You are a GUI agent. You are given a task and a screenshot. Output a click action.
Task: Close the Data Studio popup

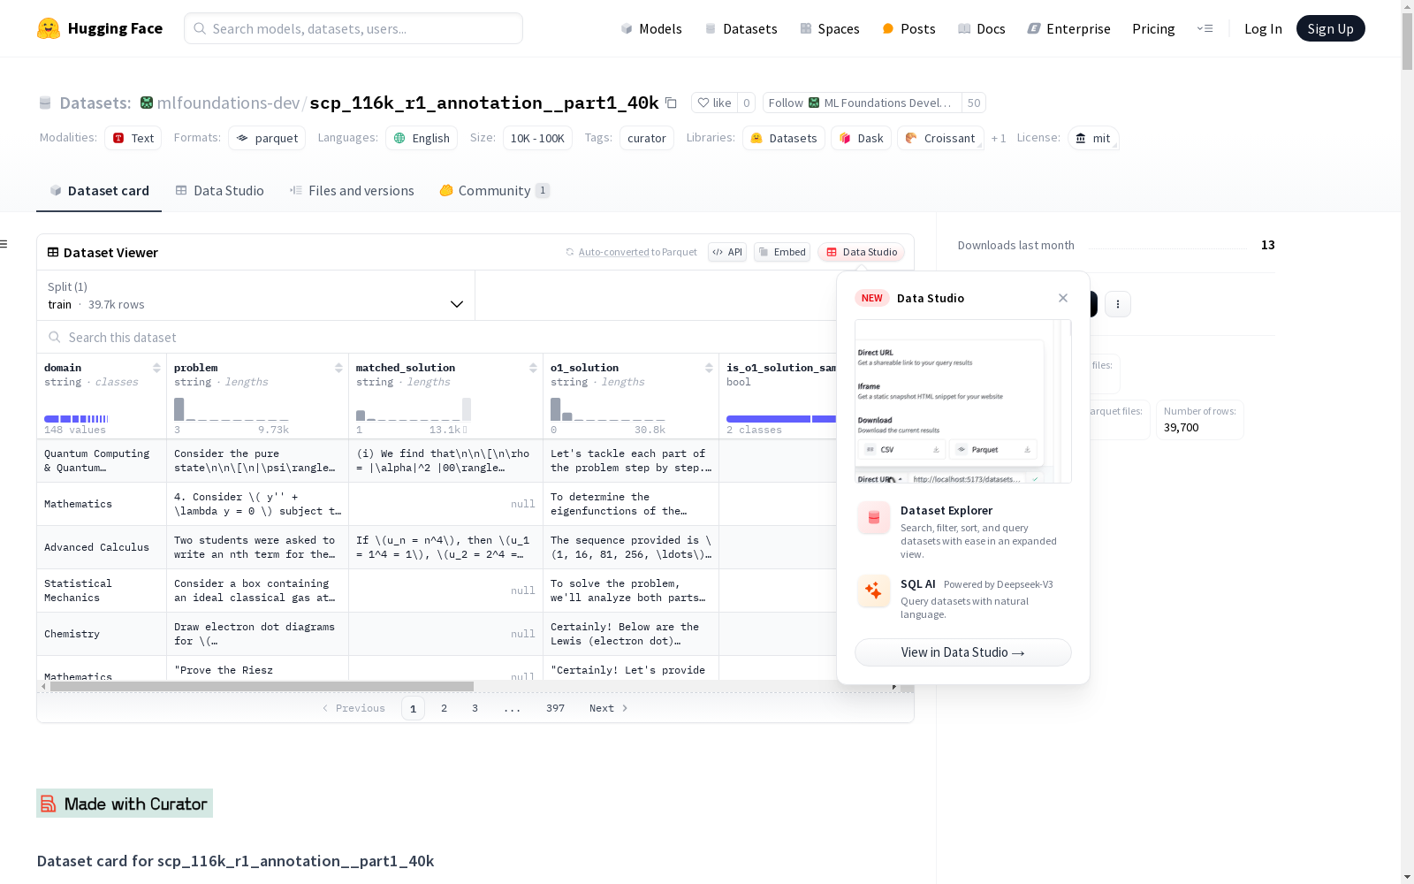click(x=1063, y=298)
